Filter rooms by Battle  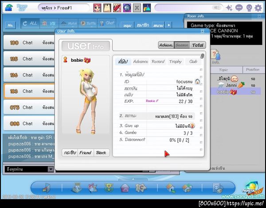pyautogui.click(x=88, y=24)
